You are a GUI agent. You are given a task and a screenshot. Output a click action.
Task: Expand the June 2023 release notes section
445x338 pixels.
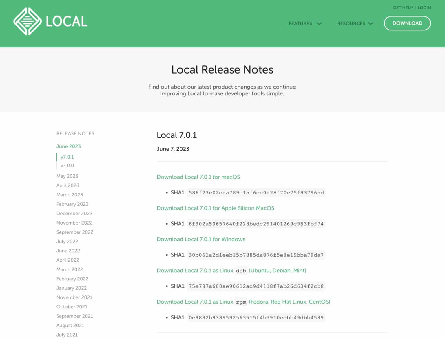point(68,146)
